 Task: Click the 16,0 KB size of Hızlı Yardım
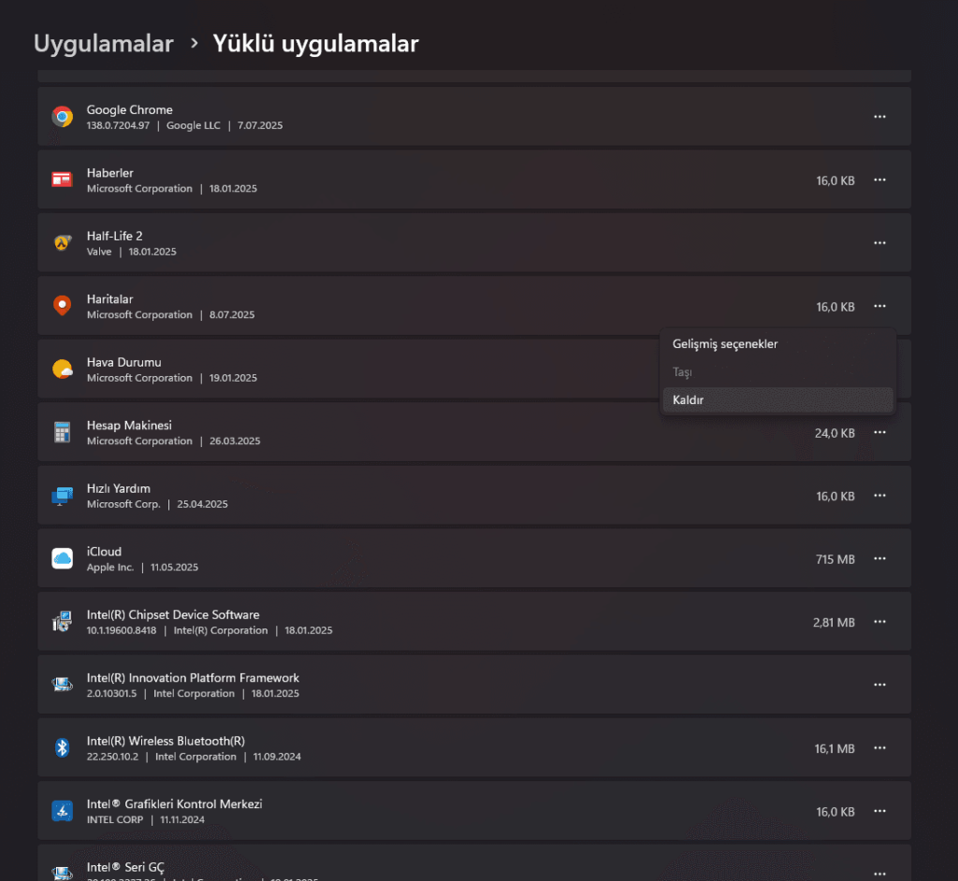835,496
